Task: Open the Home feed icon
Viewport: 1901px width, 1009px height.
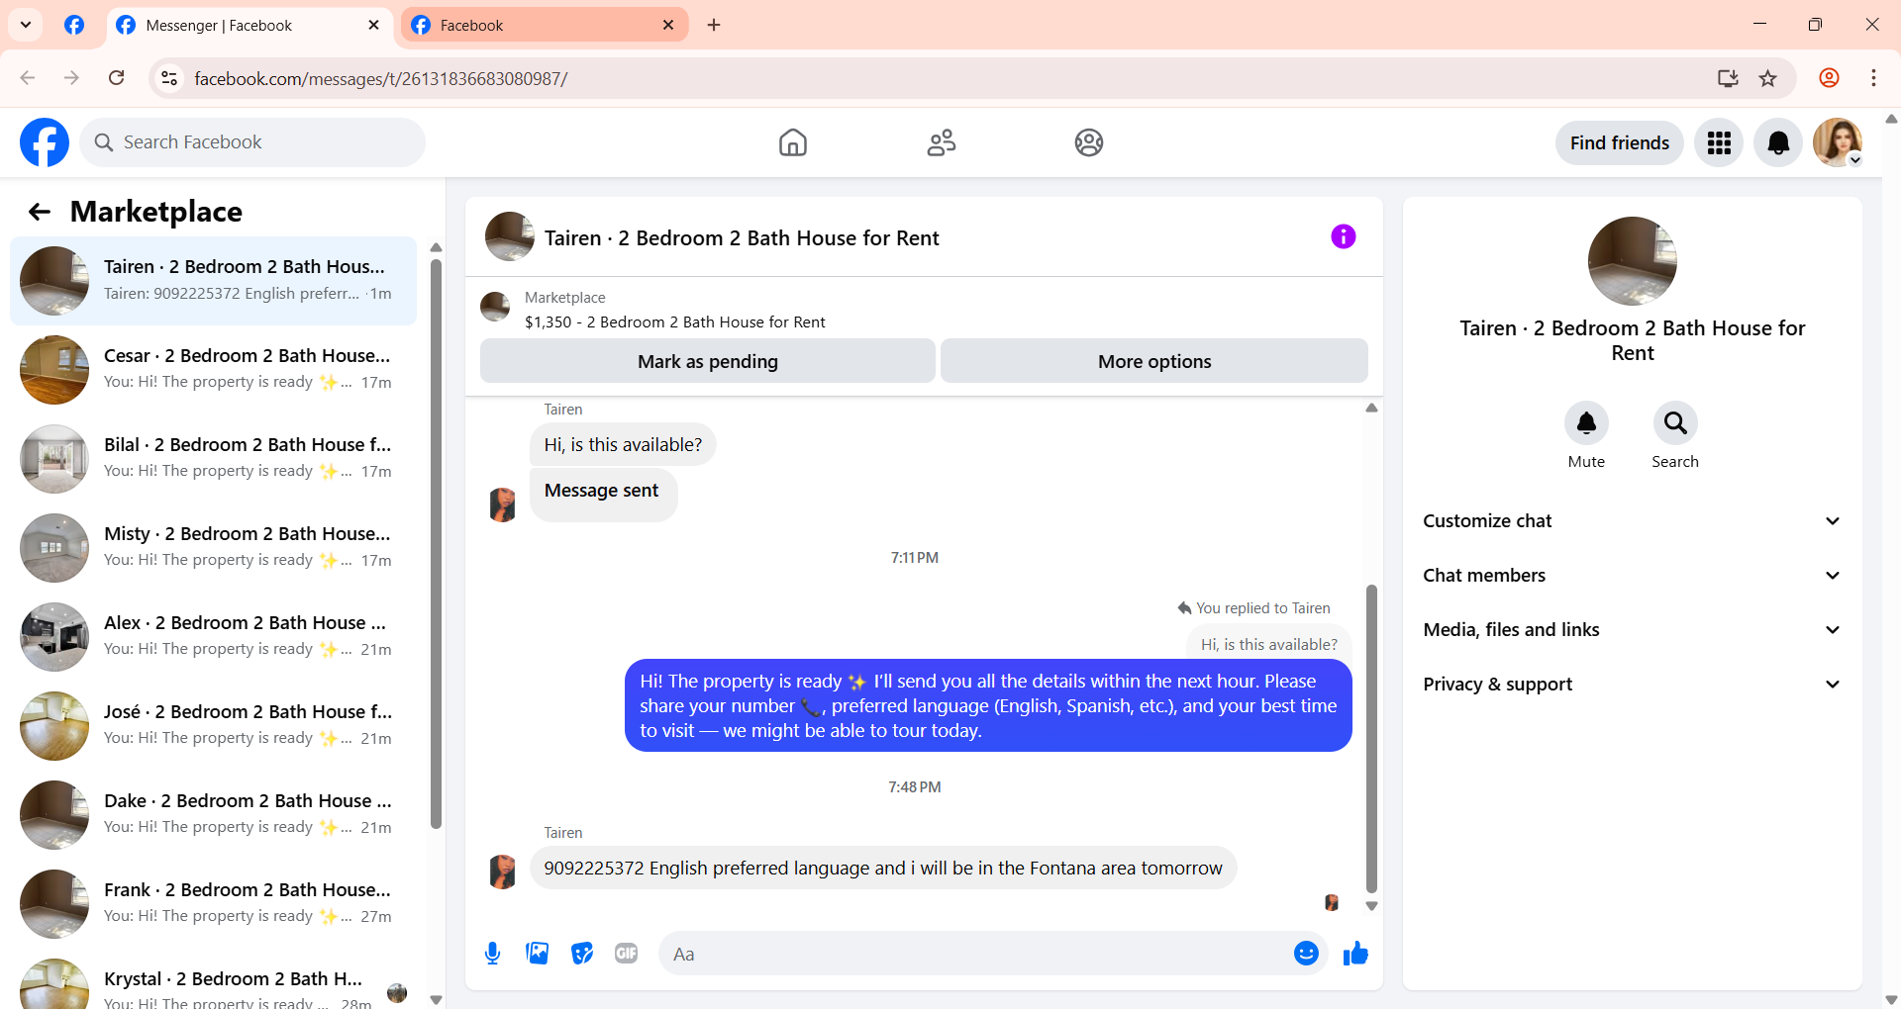Action: (792, 142)
